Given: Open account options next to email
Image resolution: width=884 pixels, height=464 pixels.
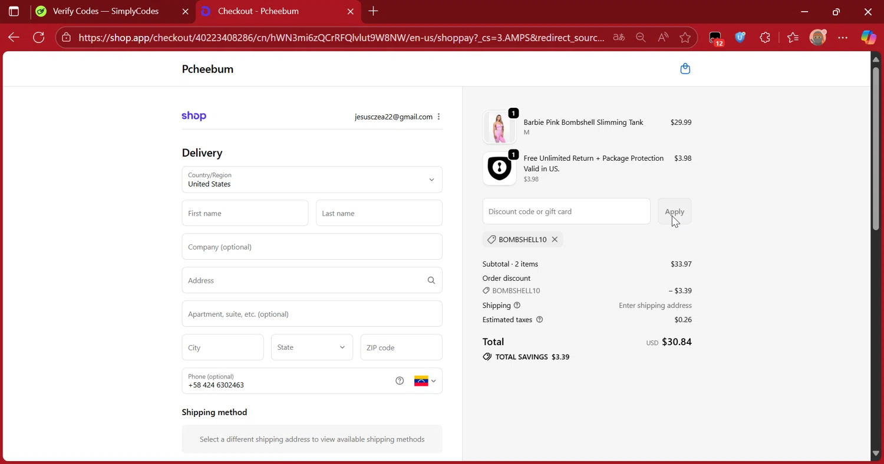Looking at the screenshot, I should [438, 117].
